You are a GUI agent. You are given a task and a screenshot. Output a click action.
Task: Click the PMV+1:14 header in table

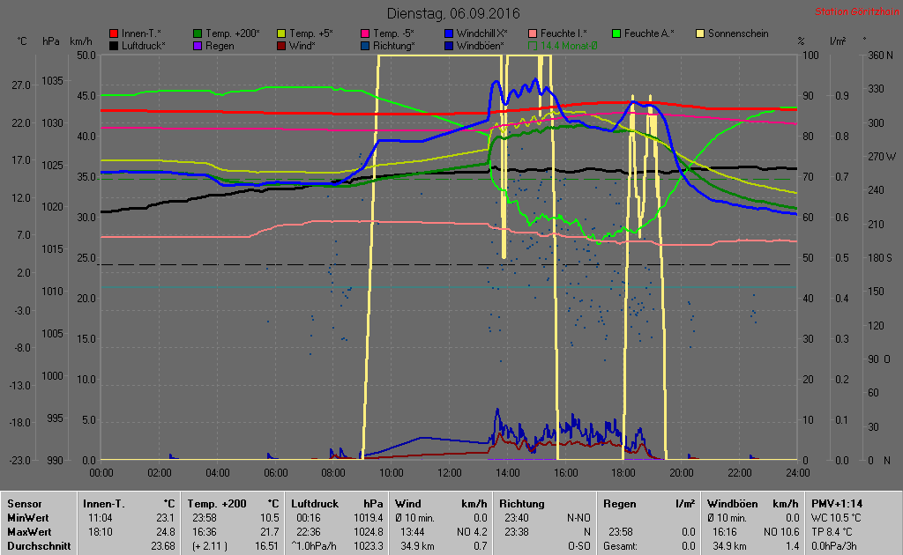[x=837, y=504]
